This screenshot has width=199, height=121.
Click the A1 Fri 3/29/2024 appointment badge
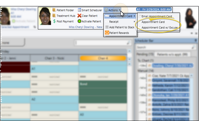(154, 10)
